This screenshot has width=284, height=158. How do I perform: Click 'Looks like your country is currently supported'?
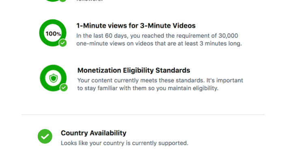[125, 143]
